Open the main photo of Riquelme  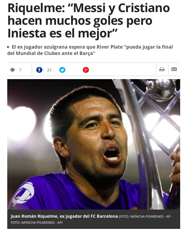click(x=94, y=144)
